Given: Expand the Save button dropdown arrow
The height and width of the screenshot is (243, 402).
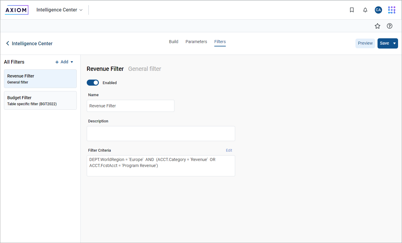Looking at the screenshot, I should 394,43.
